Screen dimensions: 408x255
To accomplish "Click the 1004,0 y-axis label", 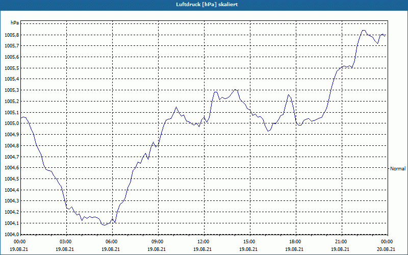I will [x=12, y=234].
